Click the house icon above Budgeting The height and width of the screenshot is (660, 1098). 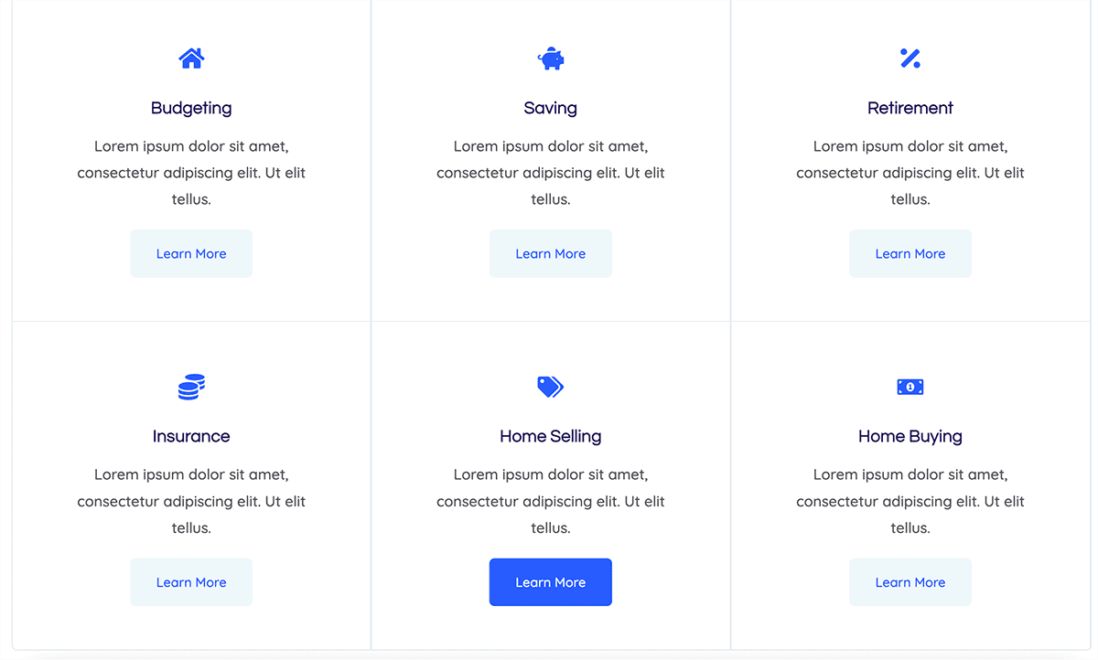click(x=191, y=59)
